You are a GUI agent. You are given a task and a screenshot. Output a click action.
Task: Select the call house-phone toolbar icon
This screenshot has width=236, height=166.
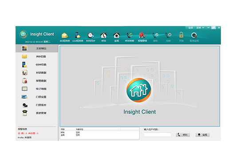click(x=103, y=35)
